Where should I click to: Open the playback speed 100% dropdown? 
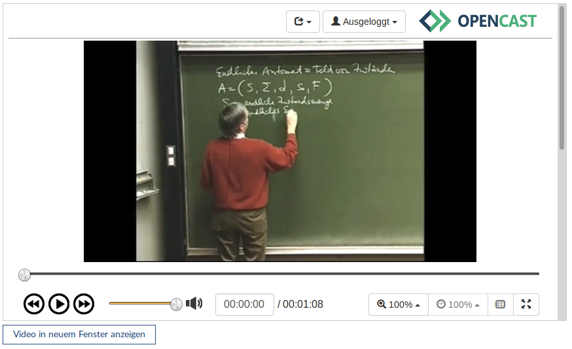tap(458, 305)
